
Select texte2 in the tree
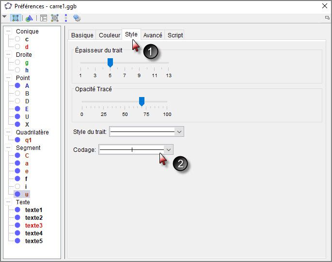pos(33,218)
